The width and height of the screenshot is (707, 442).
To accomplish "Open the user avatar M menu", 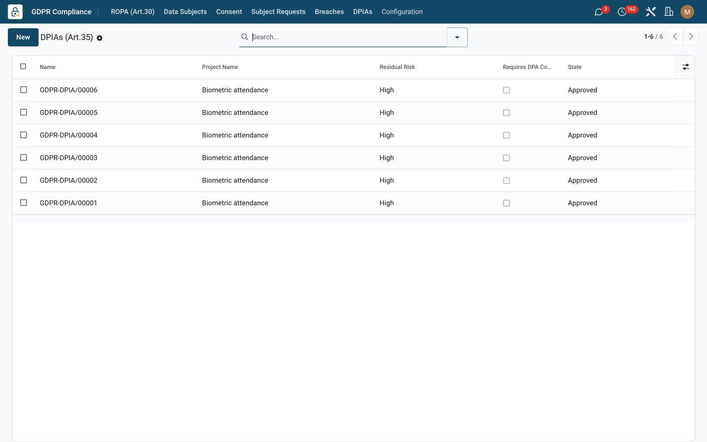I will point(687,12).
